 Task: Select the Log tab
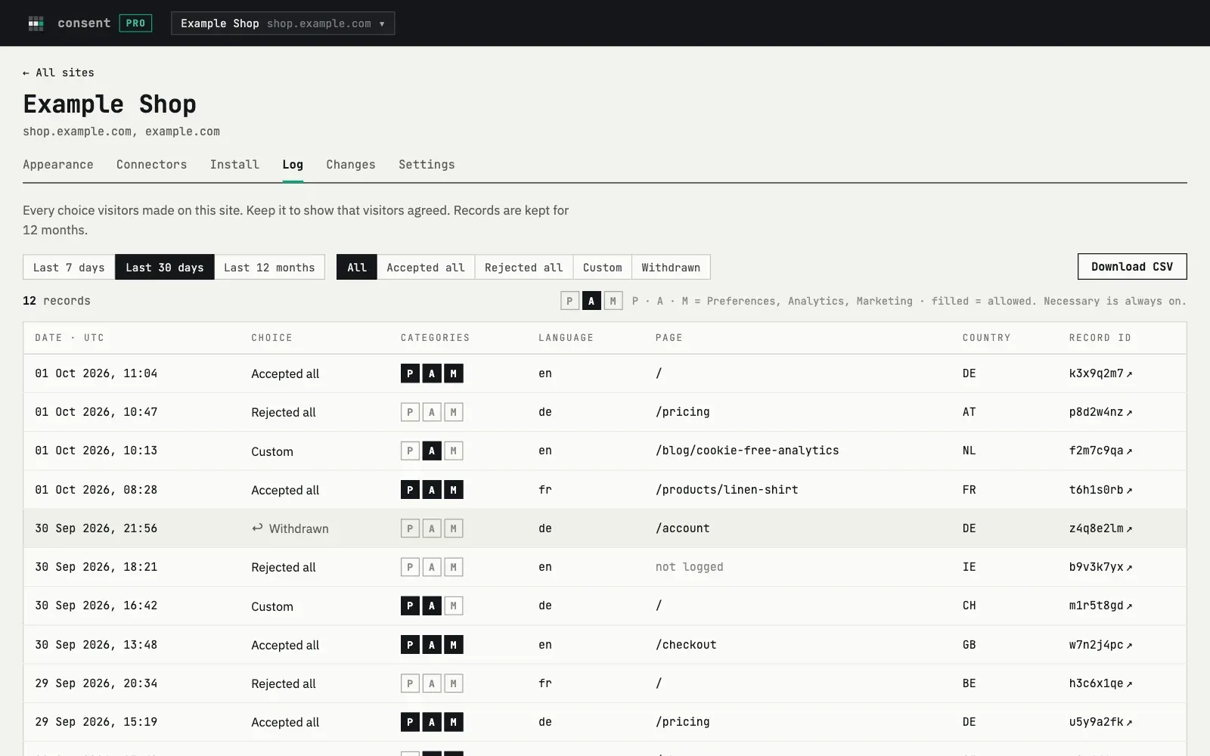[293, 165]
